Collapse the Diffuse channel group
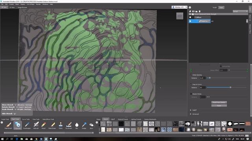This screenshot has width=252, height=141. coord(195,17)
